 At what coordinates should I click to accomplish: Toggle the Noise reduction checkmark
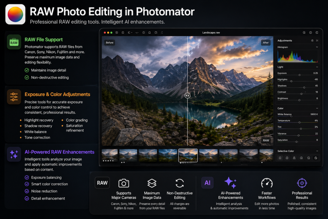pos(27,191)
